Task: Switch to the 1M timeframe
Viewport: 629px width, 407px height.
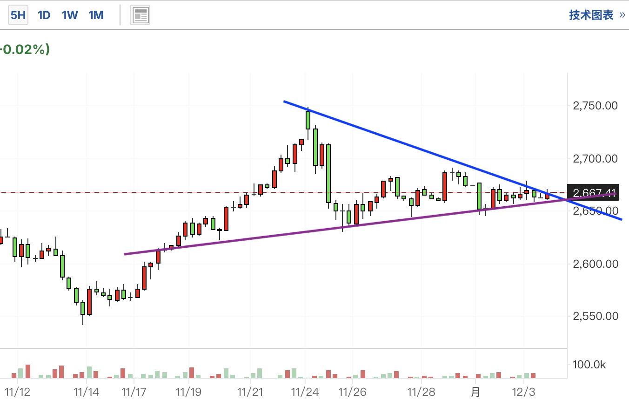Action: (x=96, y=15)
